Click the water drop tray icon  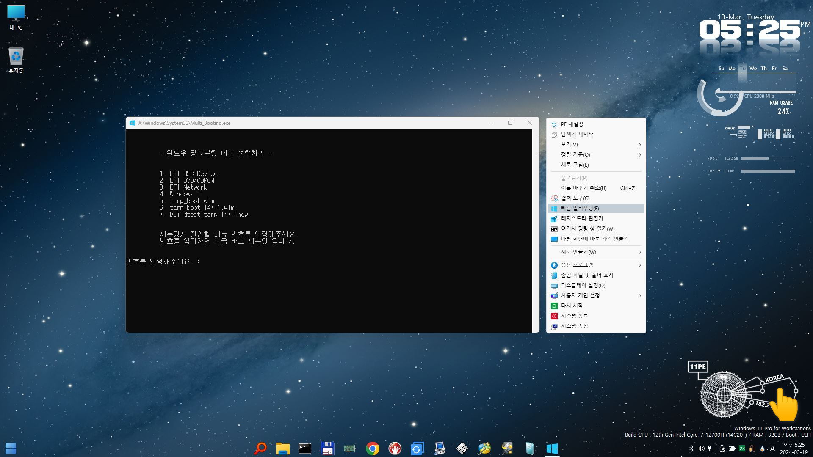coord(762,449)
